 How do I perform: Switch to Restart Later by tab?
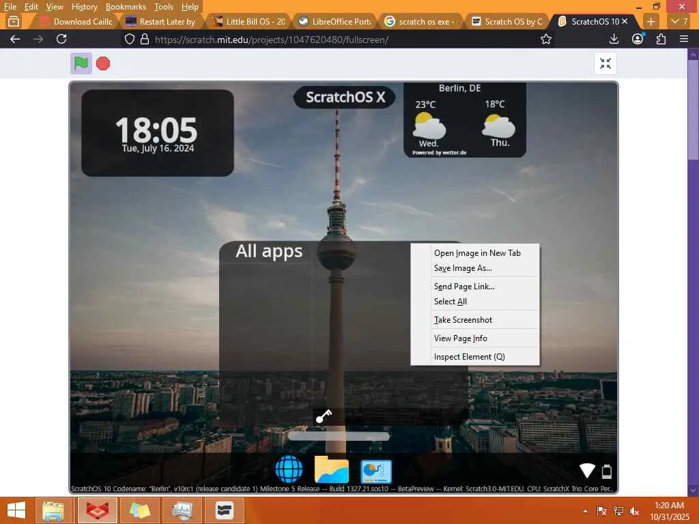[161, 21]
